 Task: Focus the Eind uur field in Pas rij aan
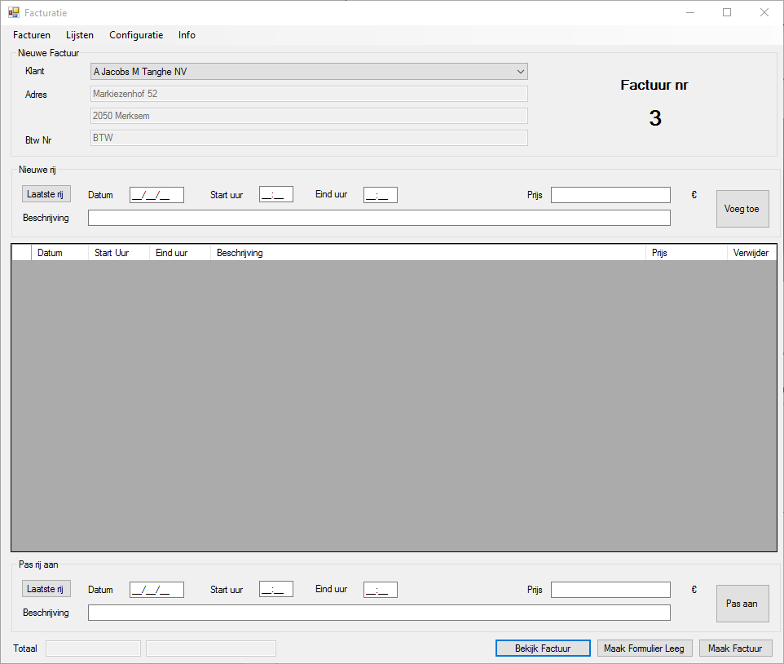(x=380, y=590)
